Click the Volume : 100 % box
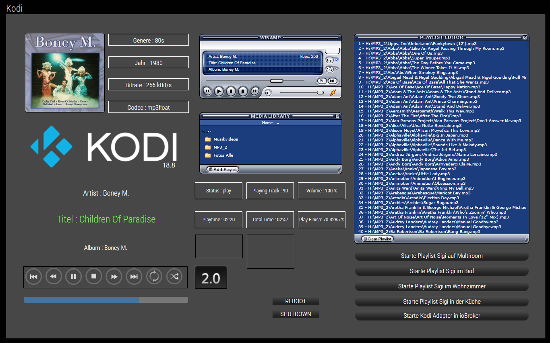This screenshot has width=550, height=343. coord(322,191)
